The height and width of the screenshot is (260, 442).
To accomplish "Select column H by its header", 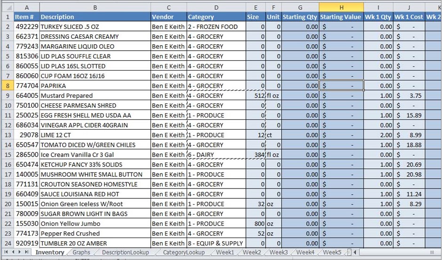I will (341, 8).
